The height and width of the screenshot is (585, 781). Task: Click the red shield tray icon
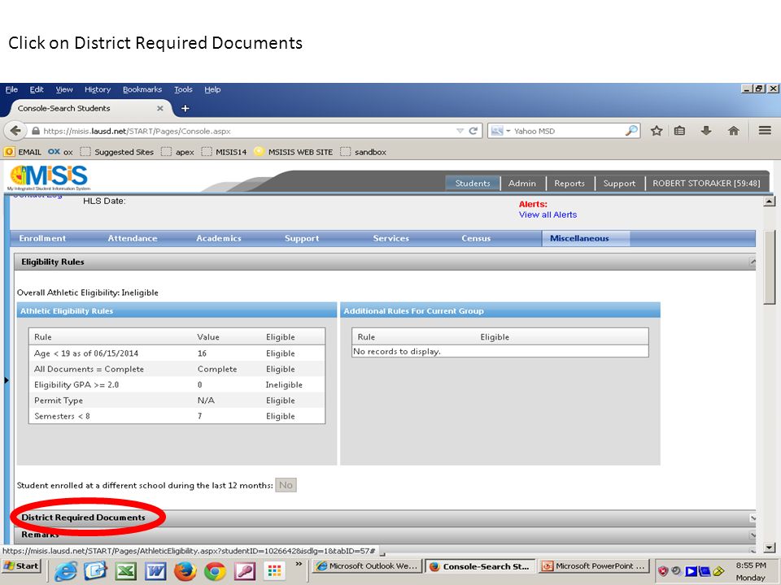tap(663, 571)
